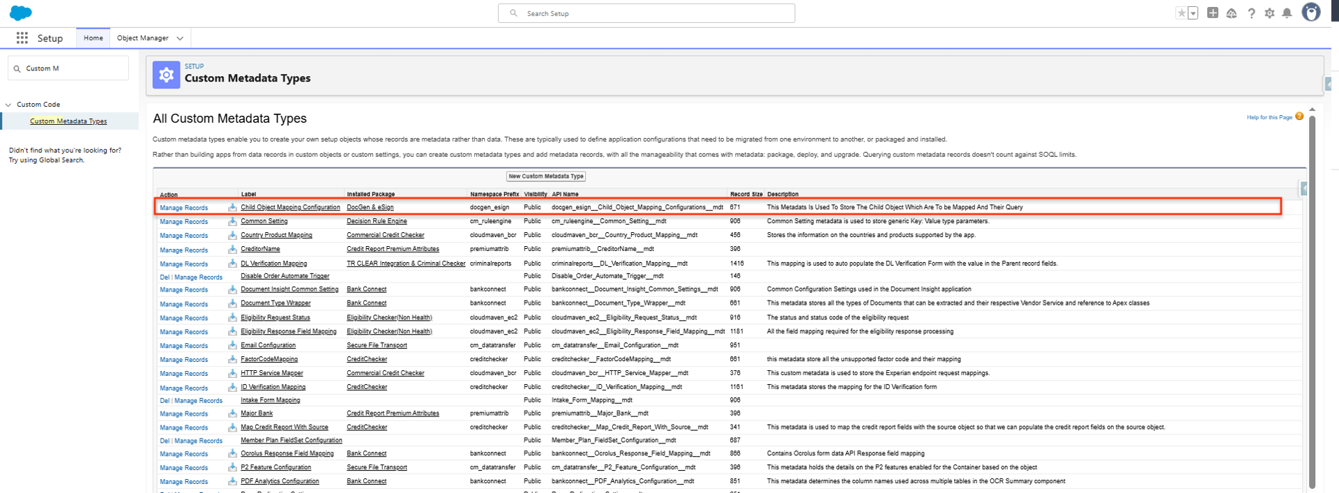Click the install icon for PDF Analytics Configuration
Image resolution: width=1339 pixels, height=493 pixels.
(232, 481)
